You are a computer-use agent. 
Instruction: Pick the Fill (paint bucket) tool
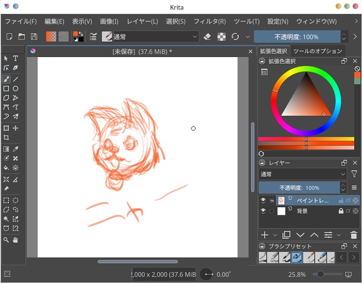(6, 167)
